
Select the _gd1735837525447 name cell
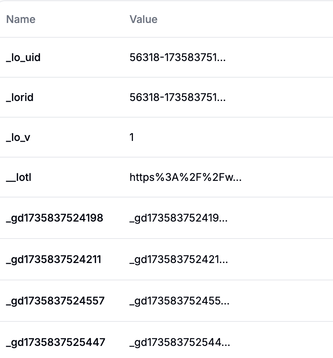click(55, 342)
